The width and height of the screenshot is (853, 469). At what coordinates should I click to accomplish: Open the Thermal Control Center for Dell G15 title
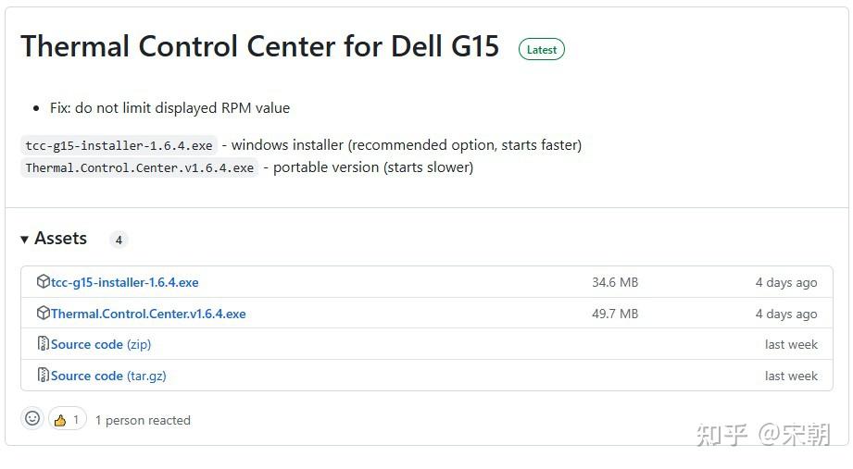click(259, 47)
